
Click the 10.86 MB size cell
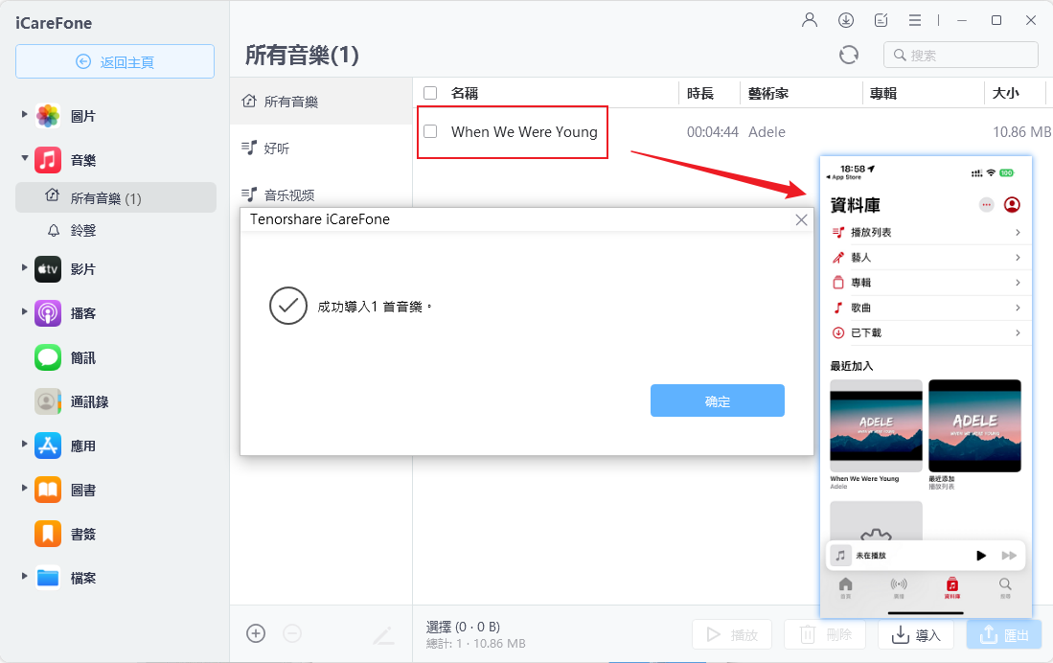tap(1022, 131)
